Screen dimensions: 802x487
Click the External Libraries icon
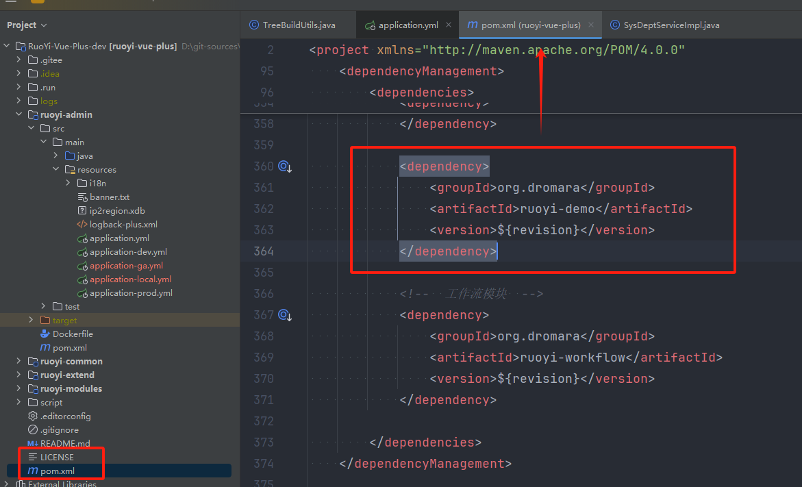[21, 484]
